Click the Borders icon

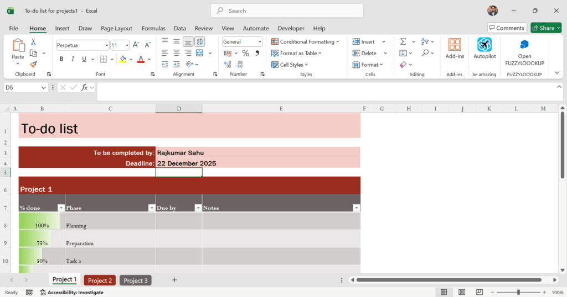click(104, 59)
